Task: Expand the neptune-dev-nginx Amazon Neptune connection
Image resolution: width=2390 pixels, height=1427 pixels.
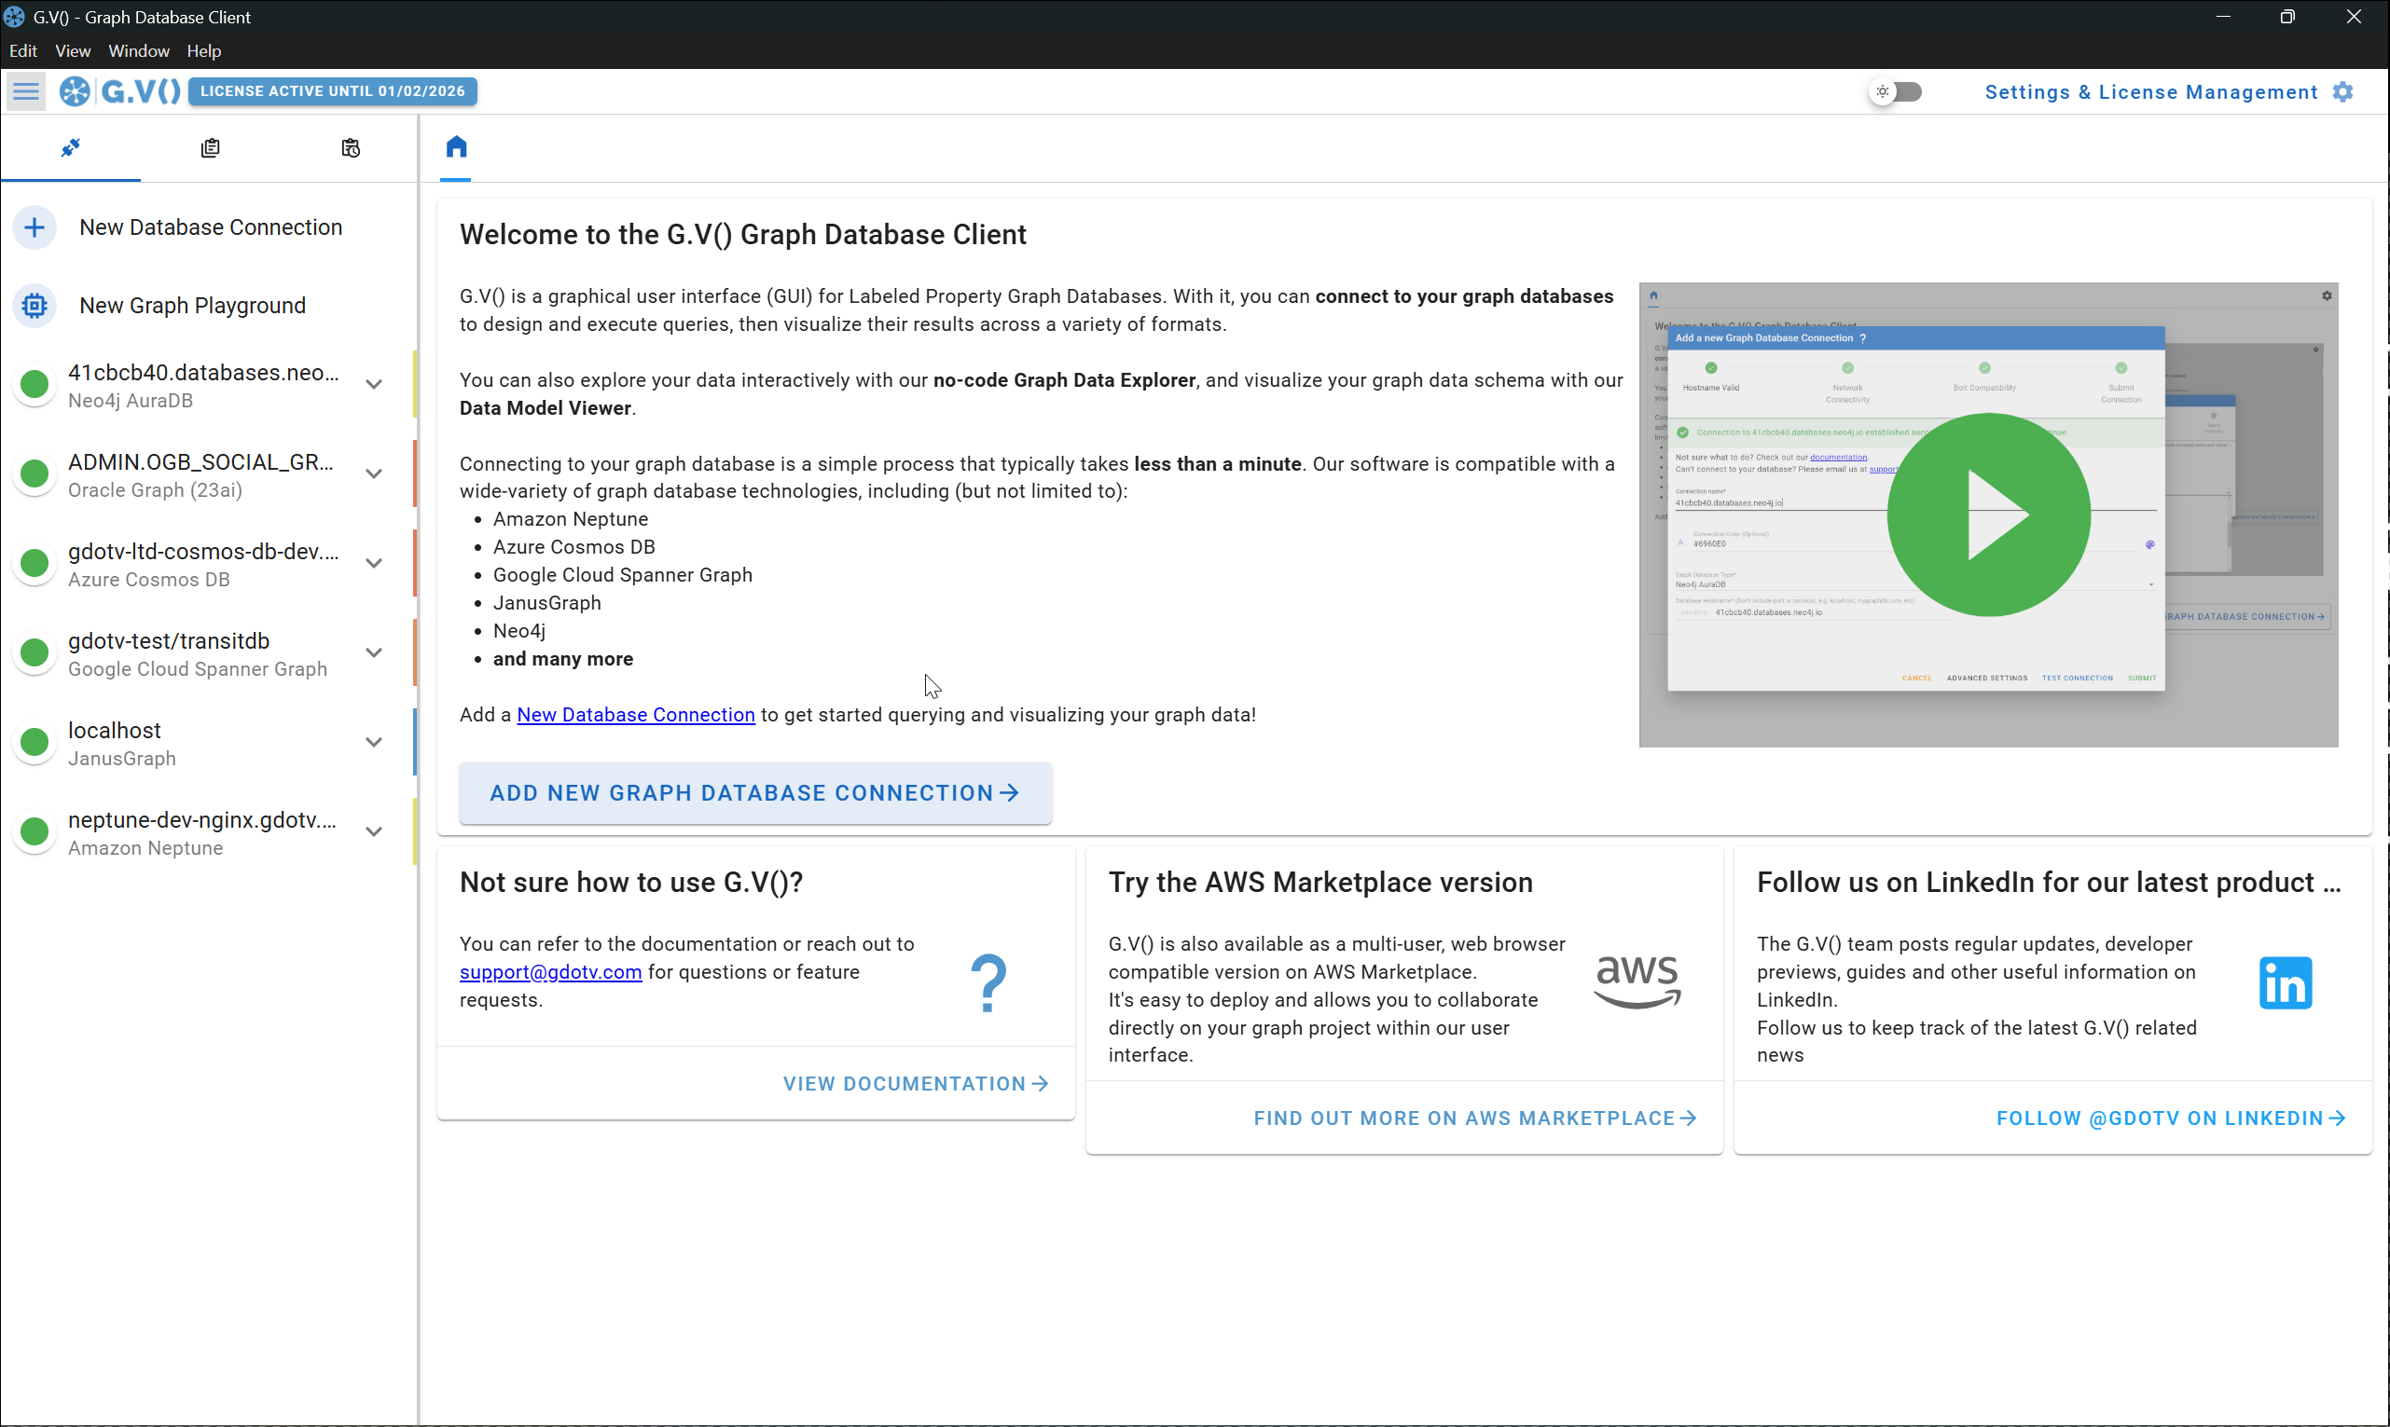Action: click(374, 831)
